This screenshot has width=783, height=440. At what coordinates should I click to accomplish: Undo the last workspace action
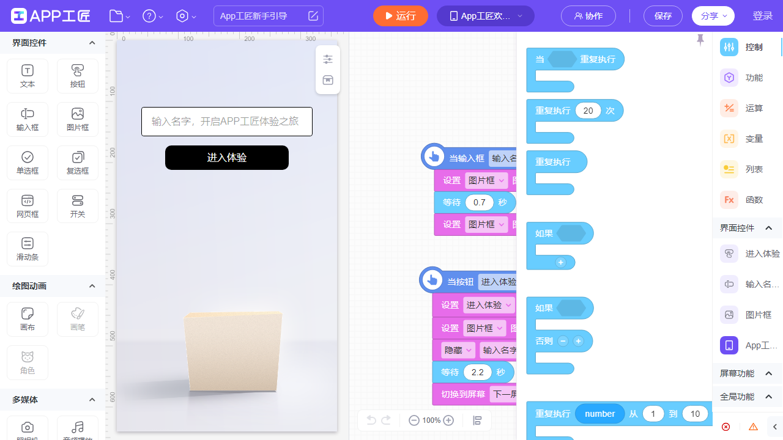tap(371, 420)
